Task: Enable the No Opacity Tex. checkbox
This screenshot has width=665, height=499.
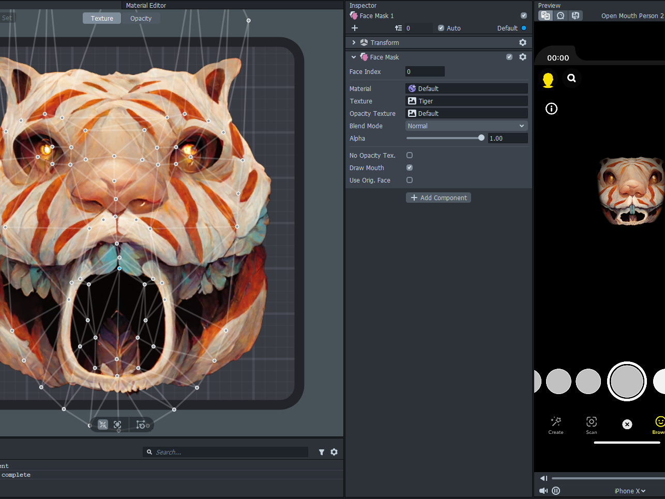Action: pyautogui.click(x=410, y=155)
